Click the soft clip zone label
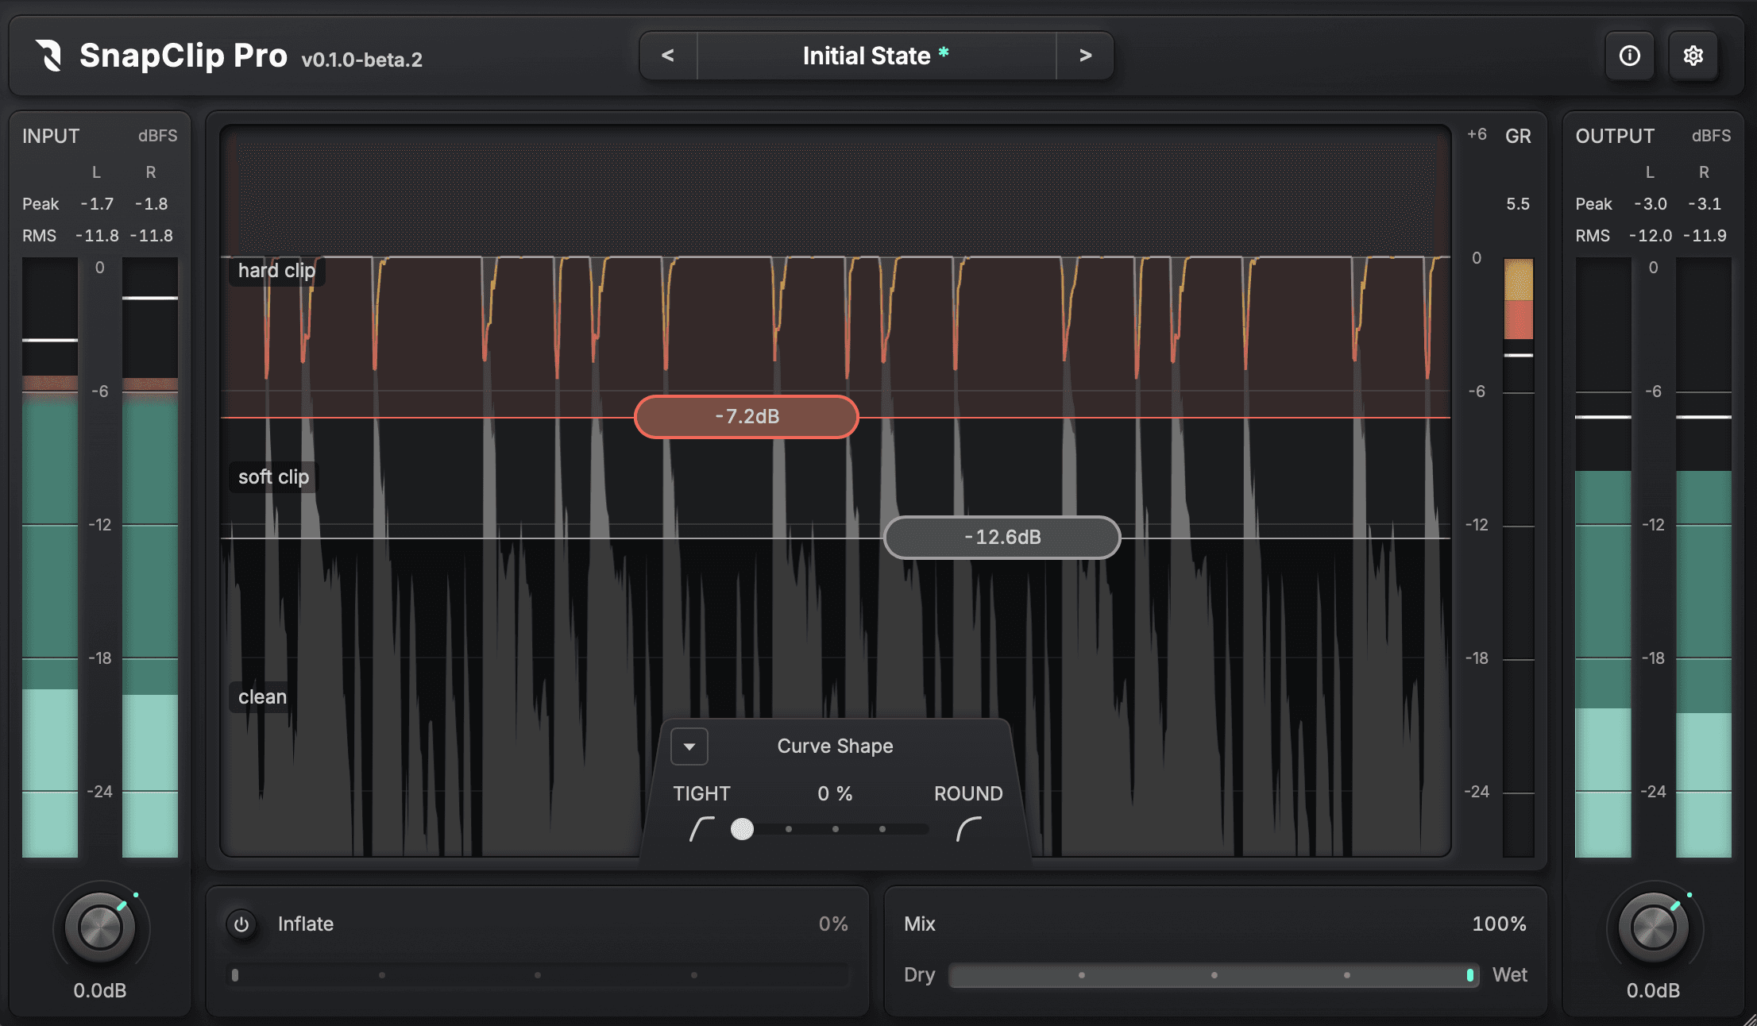Image resolution: width=1757 pixels, height=1026 pixels. [273, 477]
